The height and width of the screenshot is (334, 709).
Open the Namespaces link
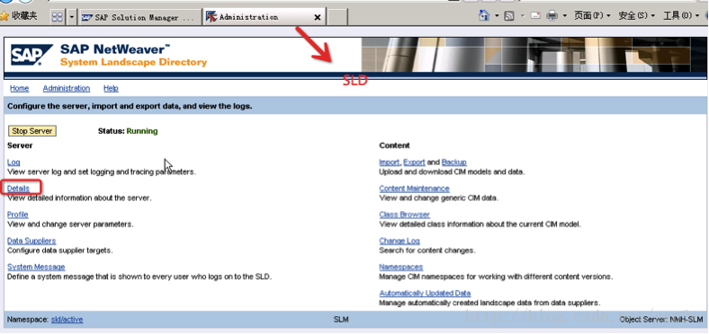(401, 268)
